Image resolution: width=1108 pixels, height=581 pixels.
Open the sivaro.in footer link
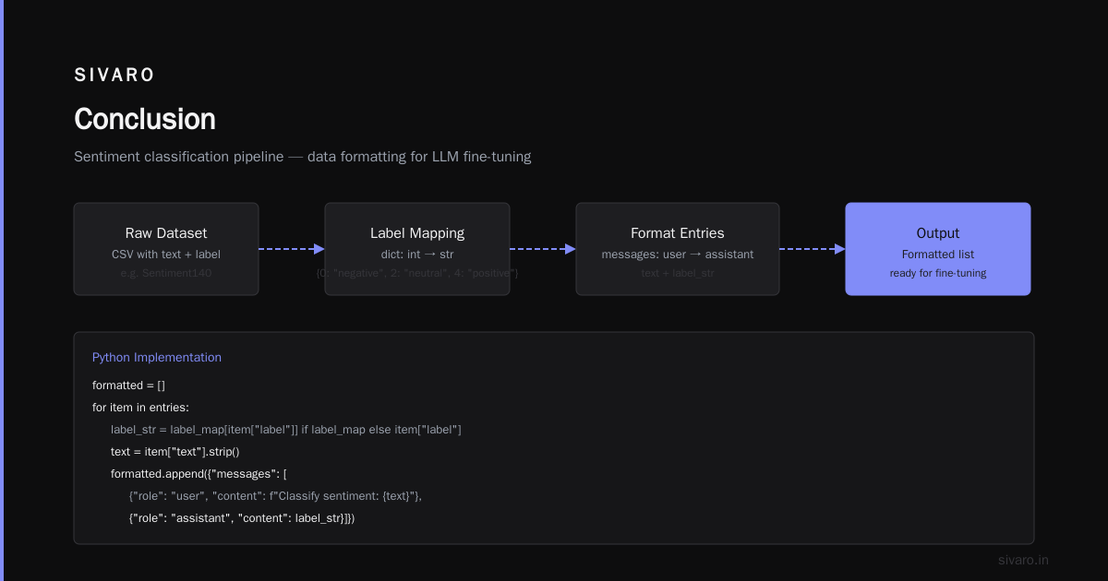[x=1023, y=560]
